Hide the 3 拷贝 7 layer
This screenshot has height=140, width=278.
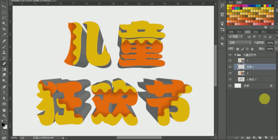(230, 80)
